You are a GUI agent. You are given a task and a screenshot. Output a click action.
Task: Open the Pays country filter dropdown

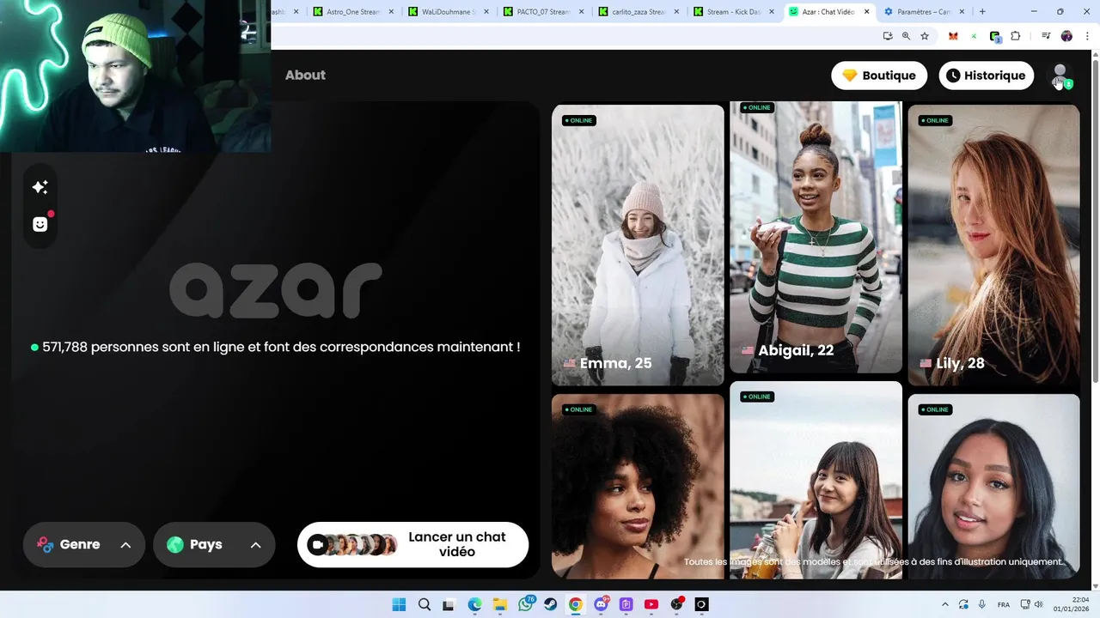pyautogui.click(x=214, y=544)
